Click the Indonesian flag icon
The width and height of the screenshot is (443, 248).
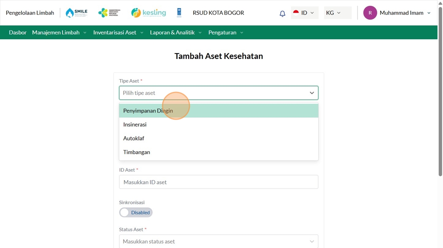296,13
